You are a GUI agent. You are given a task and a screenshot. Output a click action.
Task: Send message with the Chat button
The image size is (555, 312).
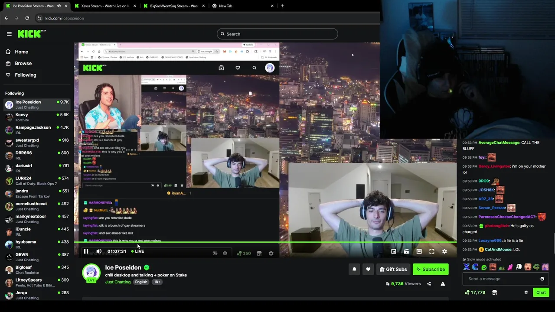click(x=541, y=292)
